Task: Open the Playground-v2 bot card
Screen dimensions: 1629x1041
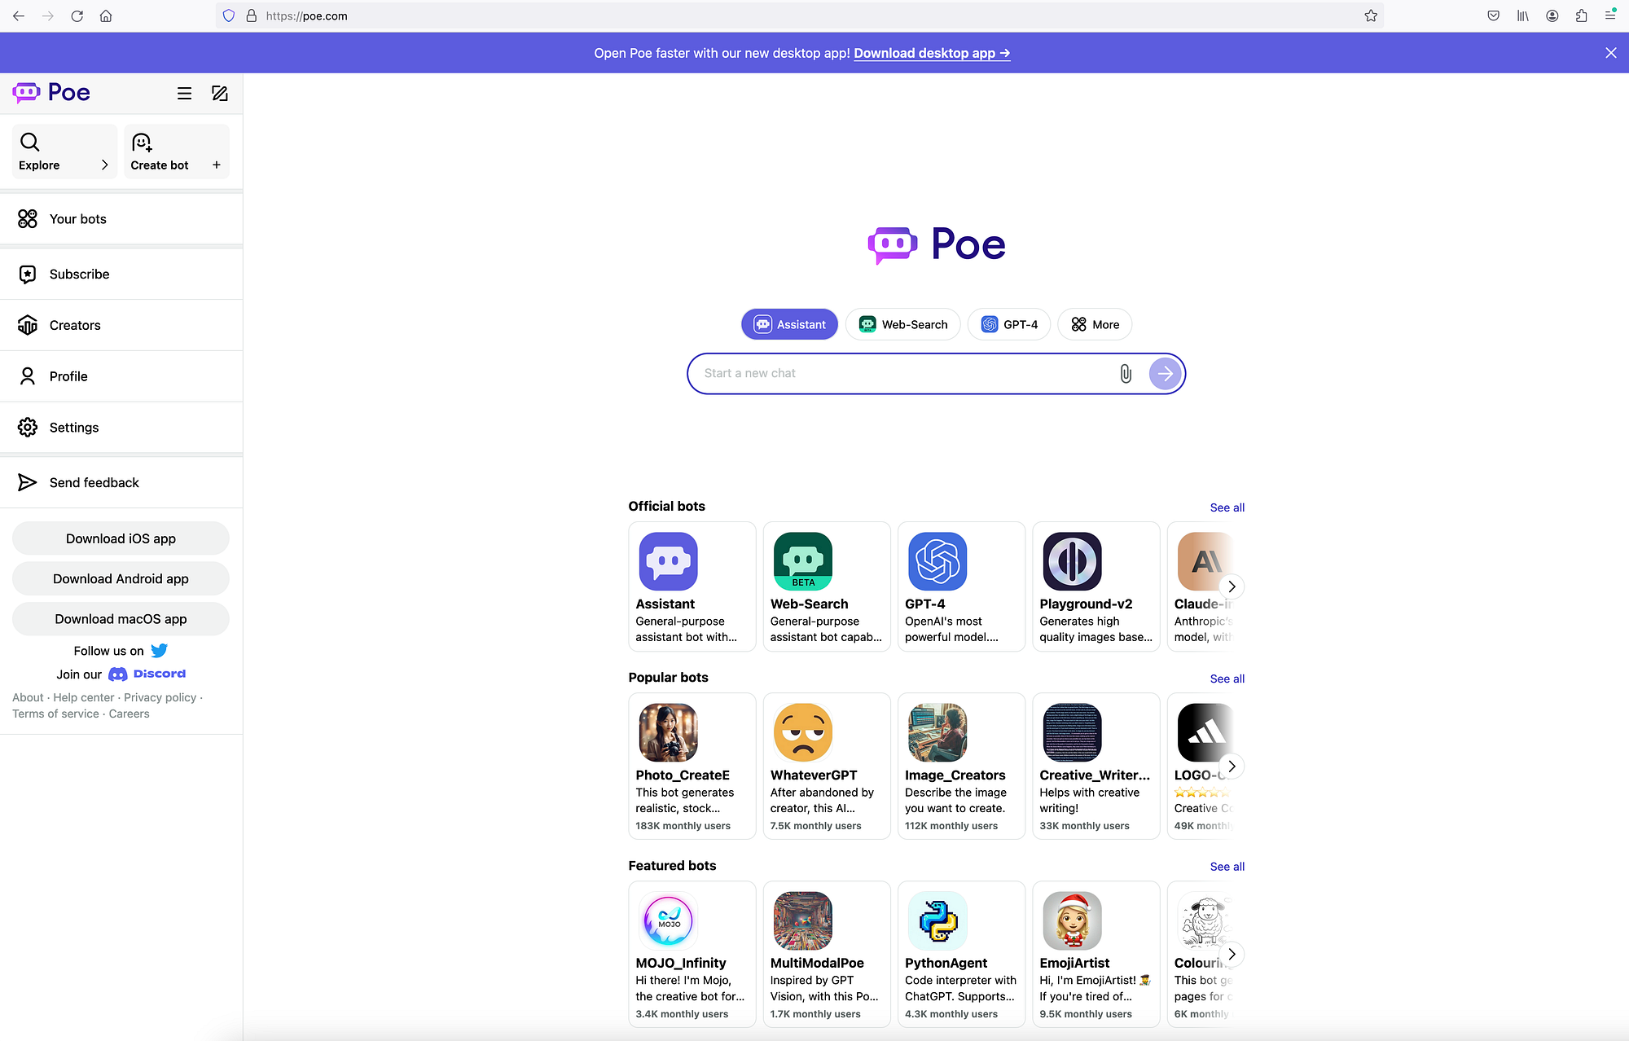Action: (1096, 586)
